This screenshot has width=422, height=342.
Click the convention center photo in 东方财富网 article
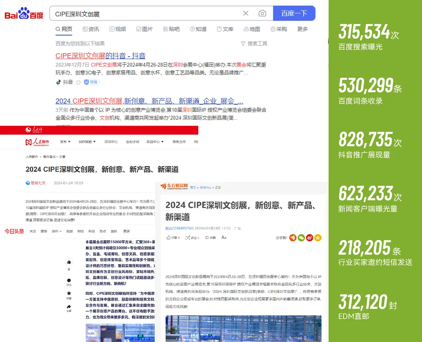tap(243, 329)
